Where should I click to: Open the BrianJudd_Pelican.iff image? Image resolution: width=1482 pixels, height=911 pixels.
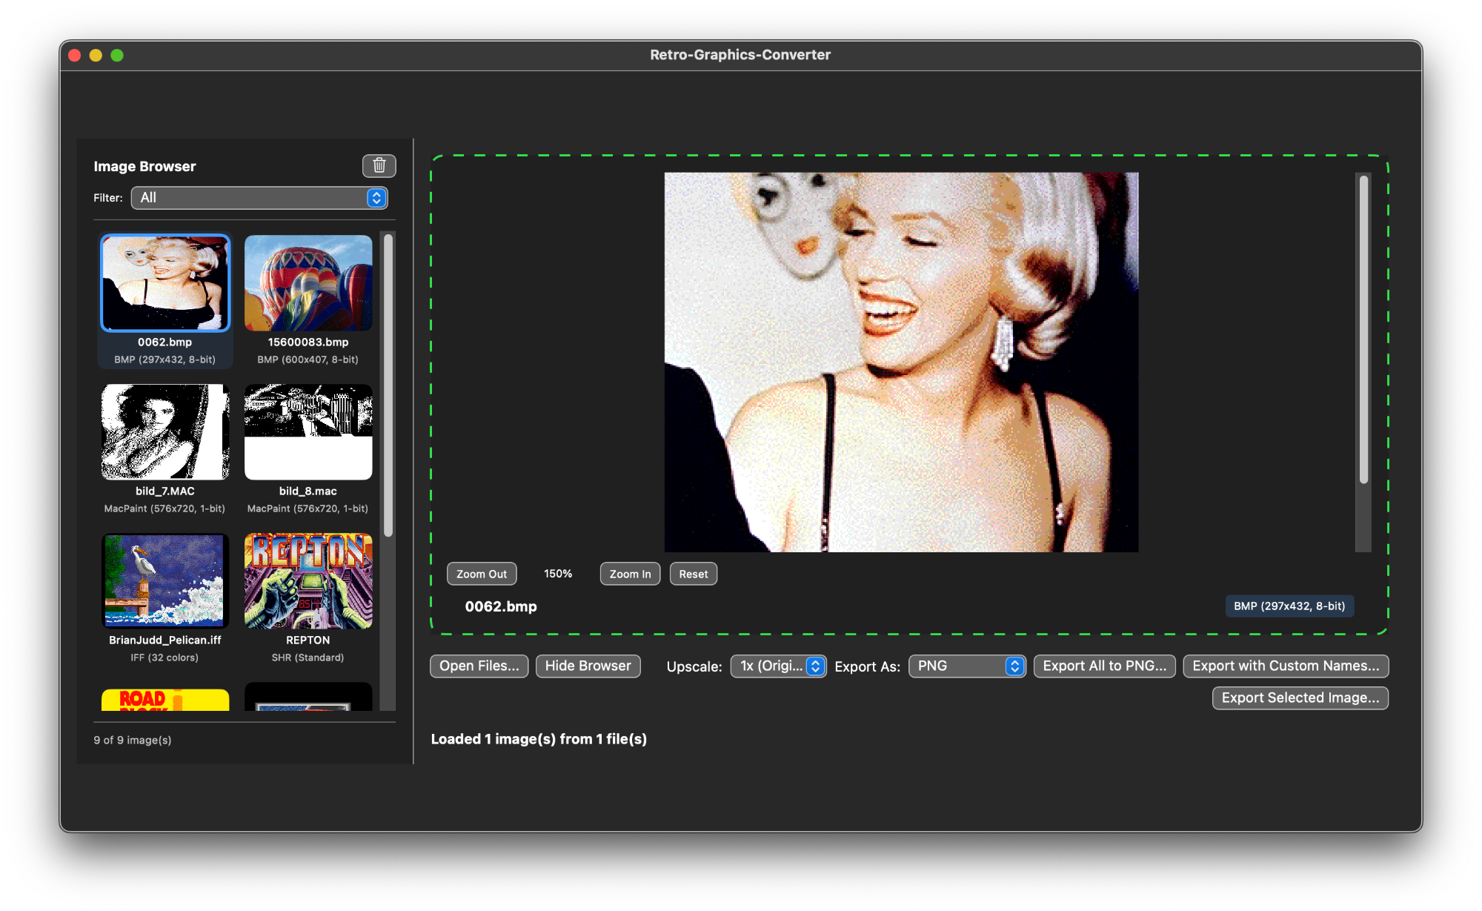pyautogui.click(x=165, y=580)
